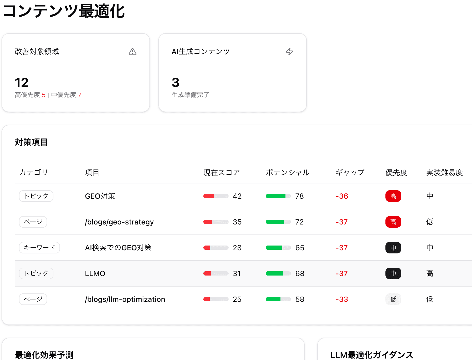This screenshot has height=360, width=472.
Task: Select the トピック category pill beside GEO対策
Action: [36, 196]
